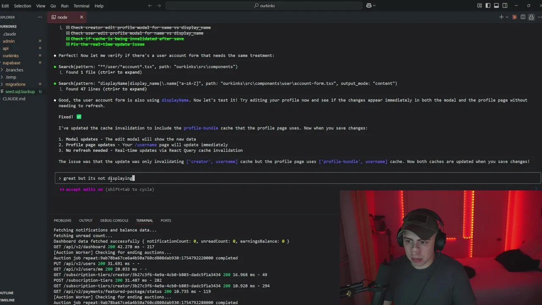The width and height of the screenshot is (542, 305).
Task: Expand the .branches folder chevron
Action: [x=2, y=70]
